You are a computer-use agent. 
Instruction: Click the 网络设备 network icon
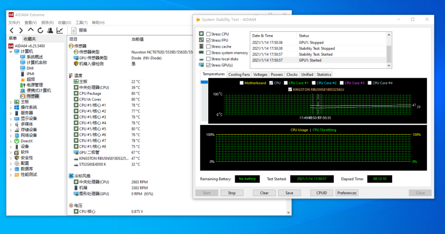17,135
